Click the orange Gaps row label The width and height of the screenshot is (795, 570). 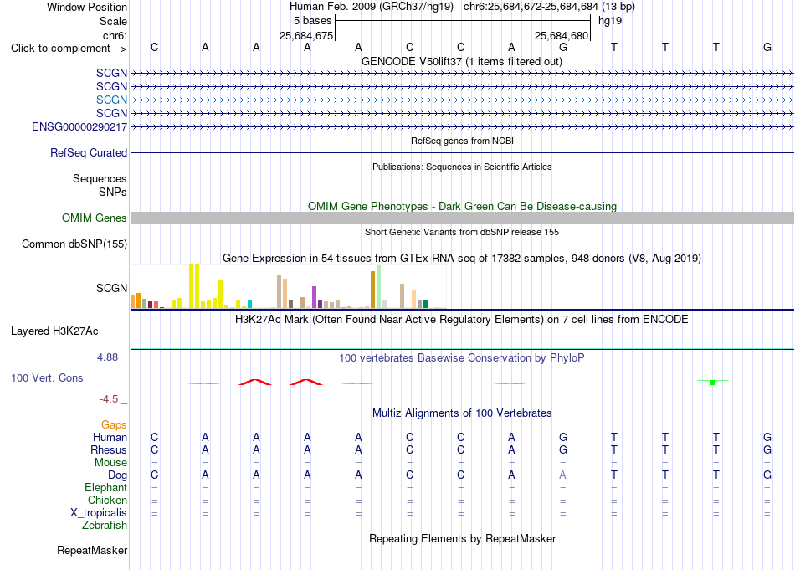pos(114,425)
